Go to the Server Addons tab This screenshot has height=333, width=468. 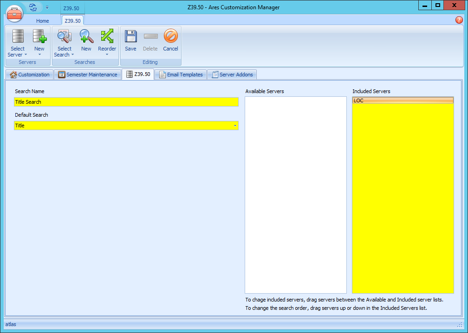232,75
